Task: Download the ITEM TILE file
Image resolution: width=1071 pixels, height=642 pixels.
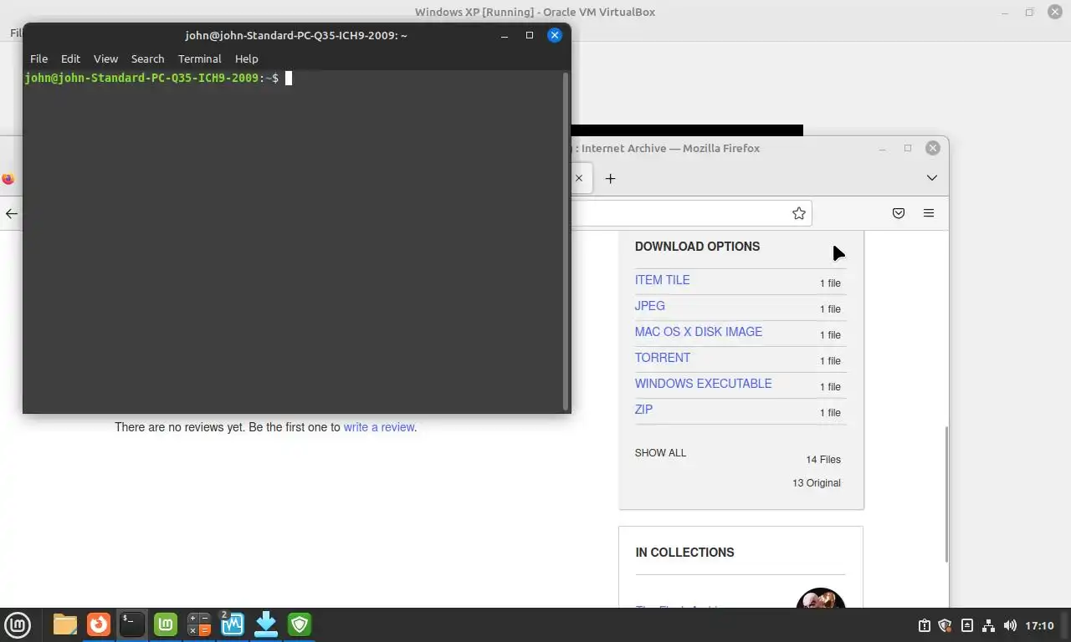Action: pyautogui.click(x=662, y=280)
